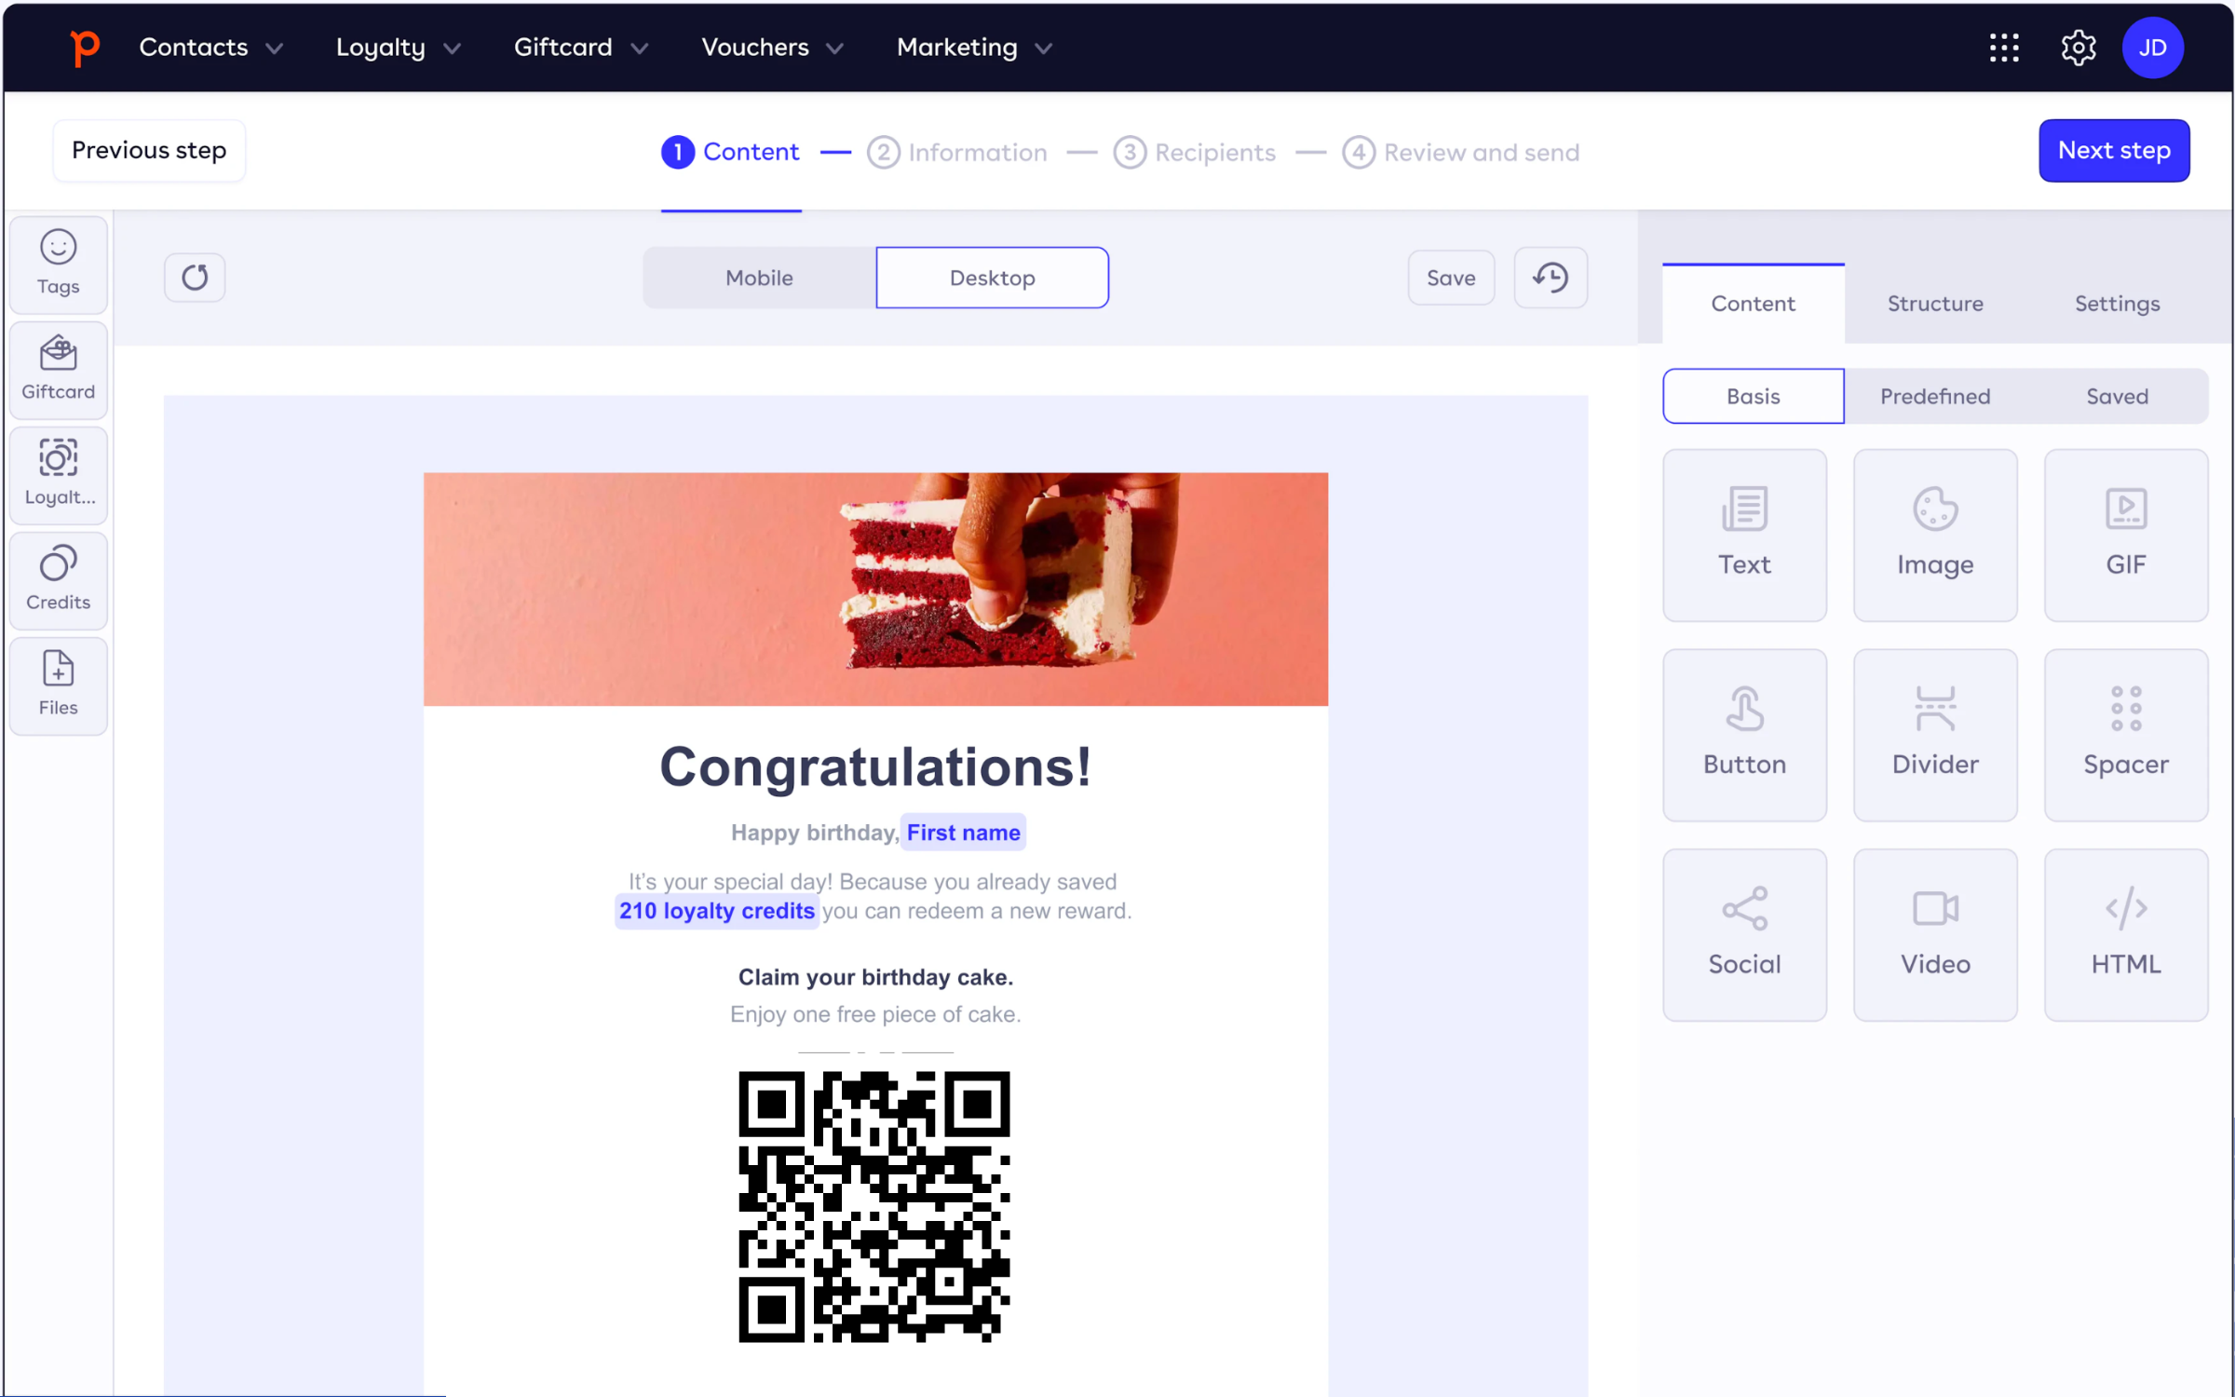Image resolution: width=2235 pixels, height=1397 pixels.
Task: Open the apps grid icon
Action: point(2003,47)
